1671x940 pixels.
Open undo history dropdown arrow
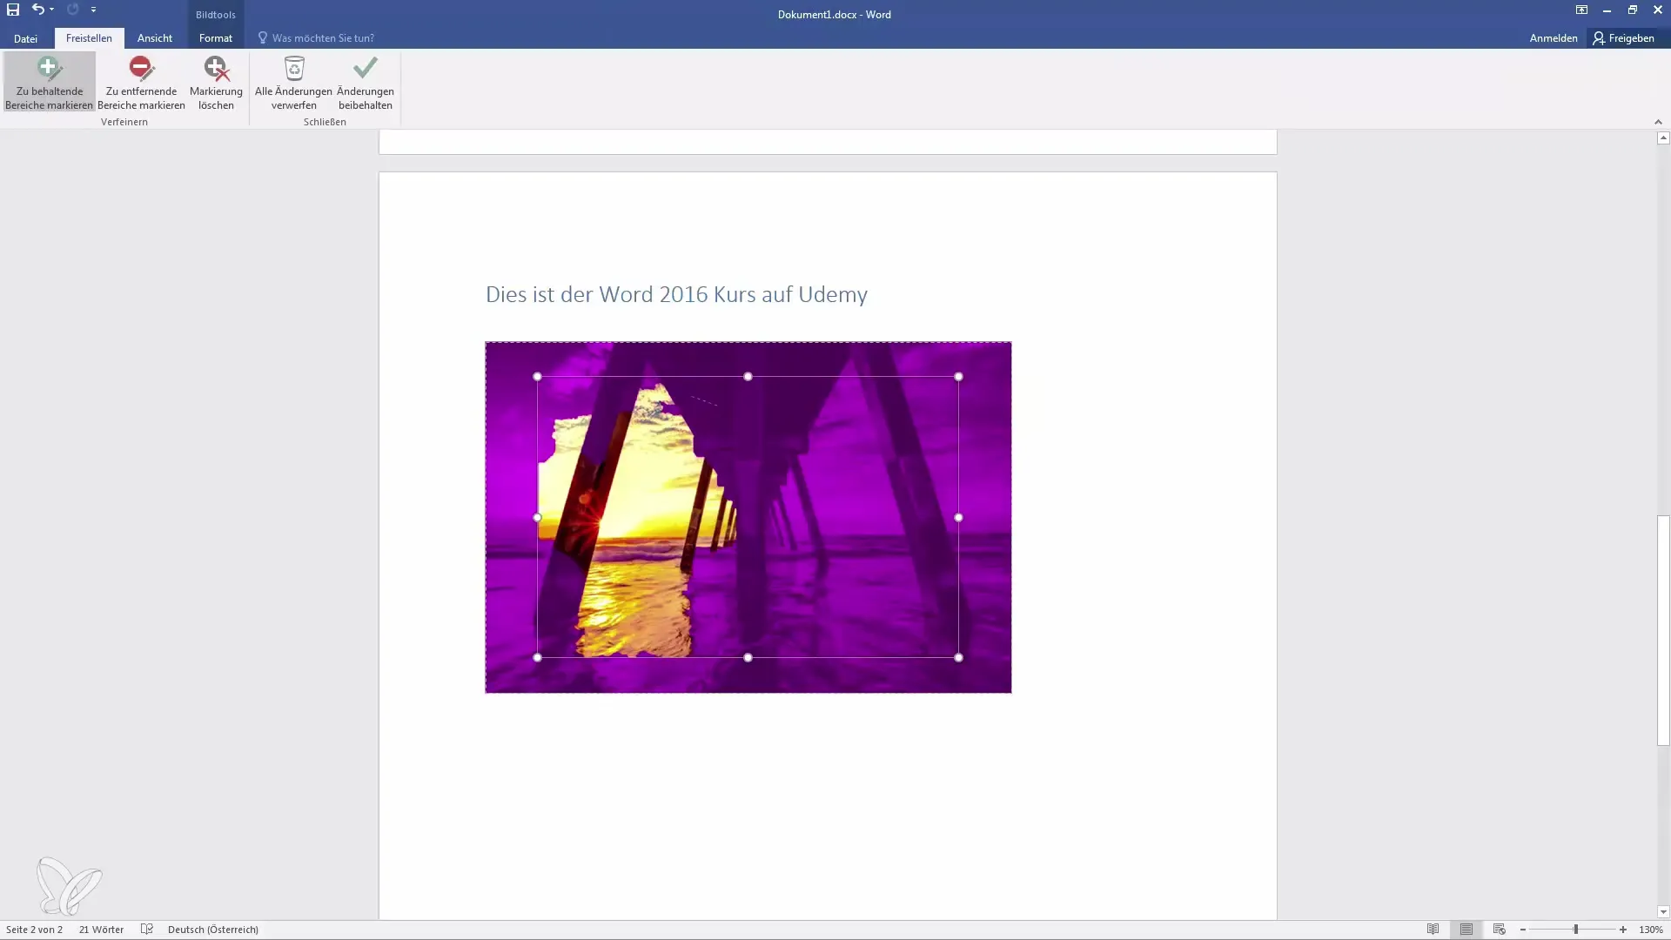52,10
